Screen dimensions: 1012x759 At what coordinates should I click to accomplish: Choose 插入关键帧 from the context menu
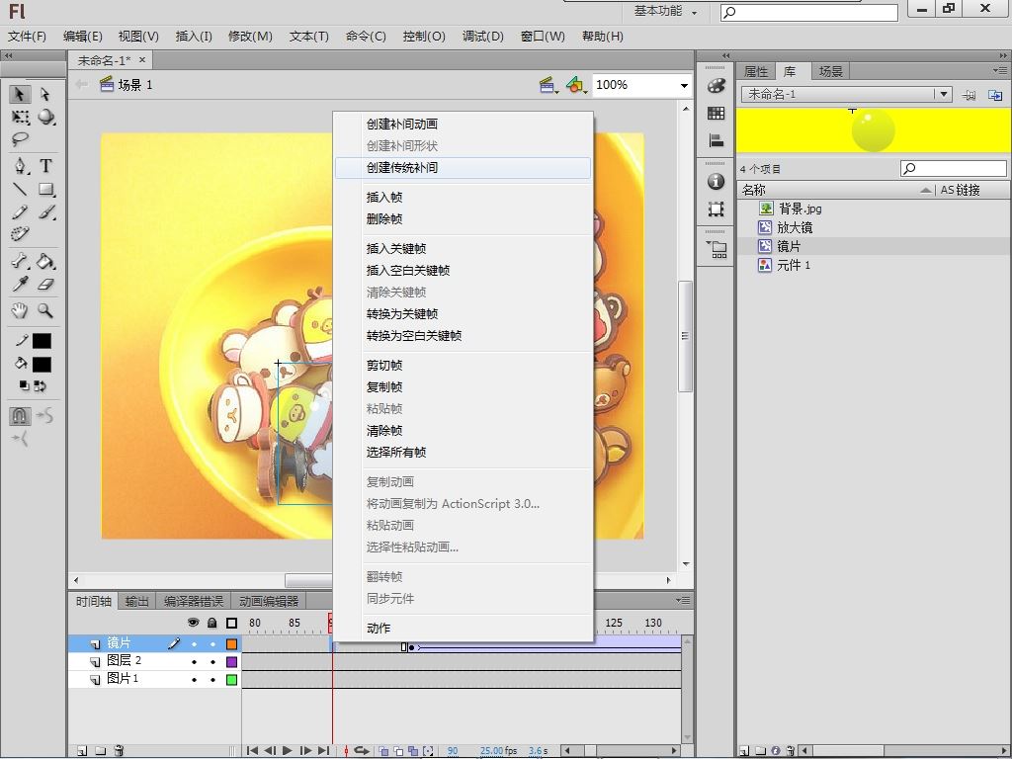point(463,248)
